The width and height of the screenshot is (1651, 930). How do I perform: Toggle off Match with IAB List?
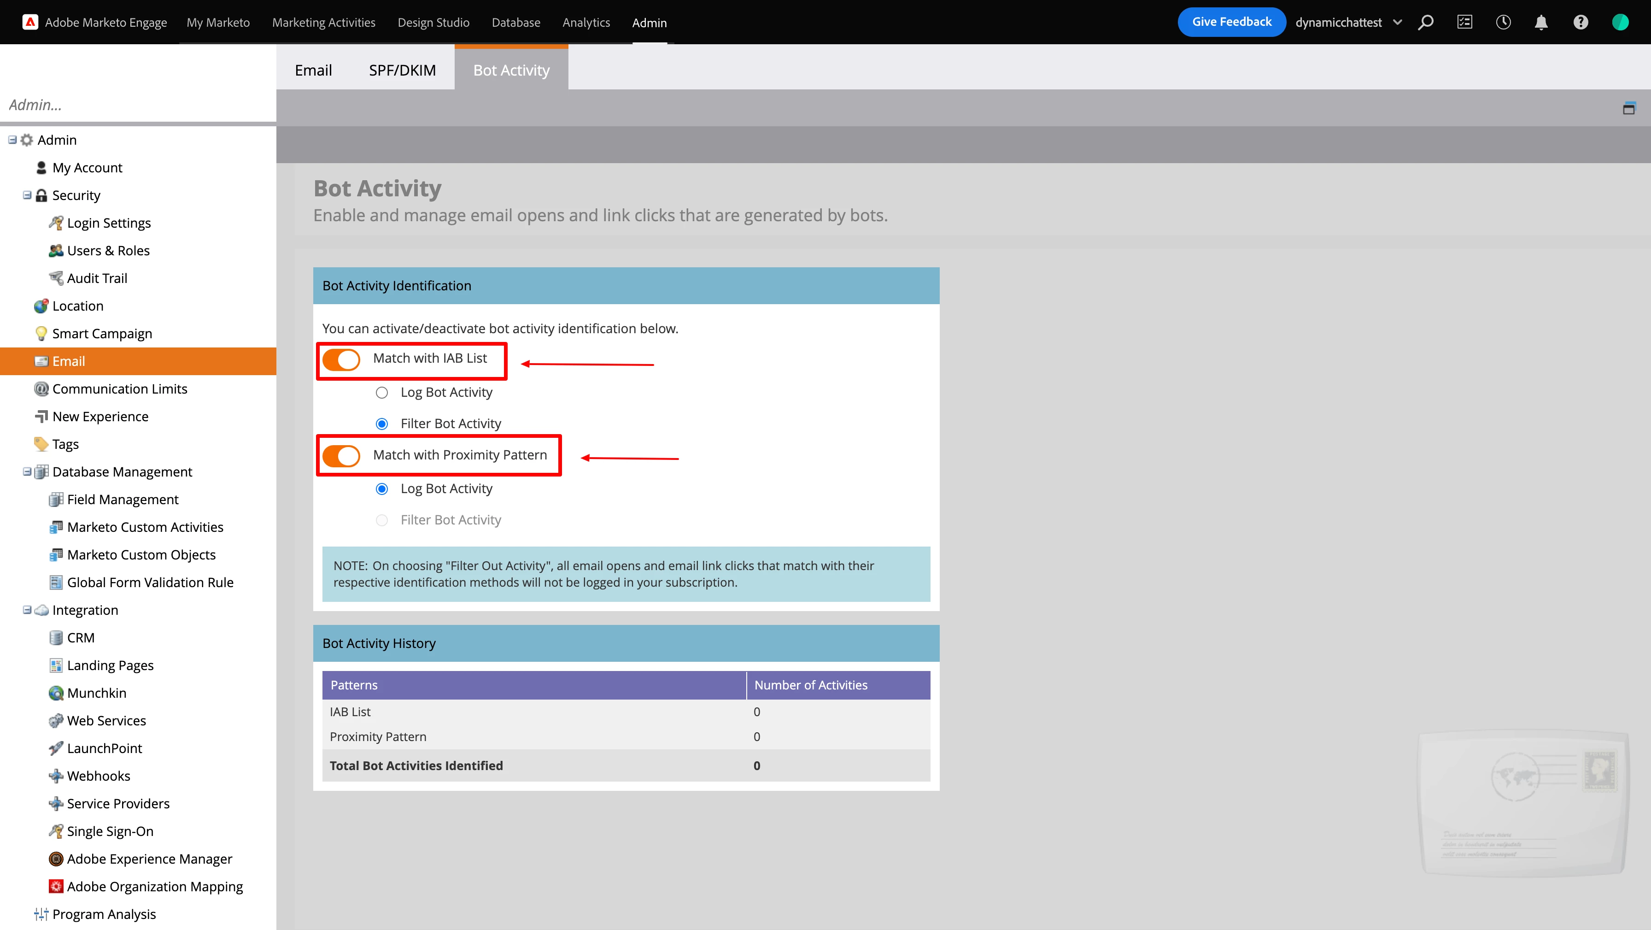click(341, 359)
